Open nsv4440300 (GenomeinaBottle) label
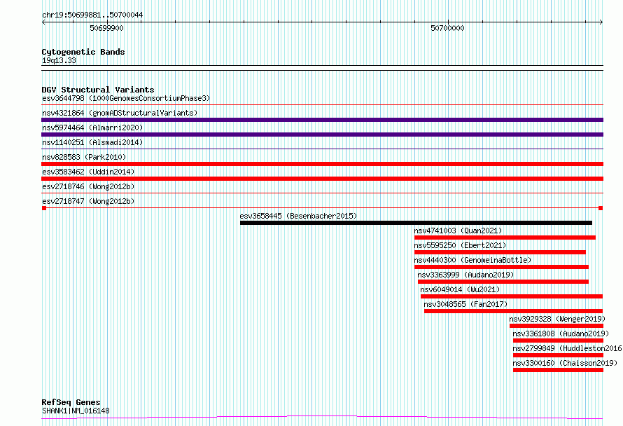 coord(472,260)
